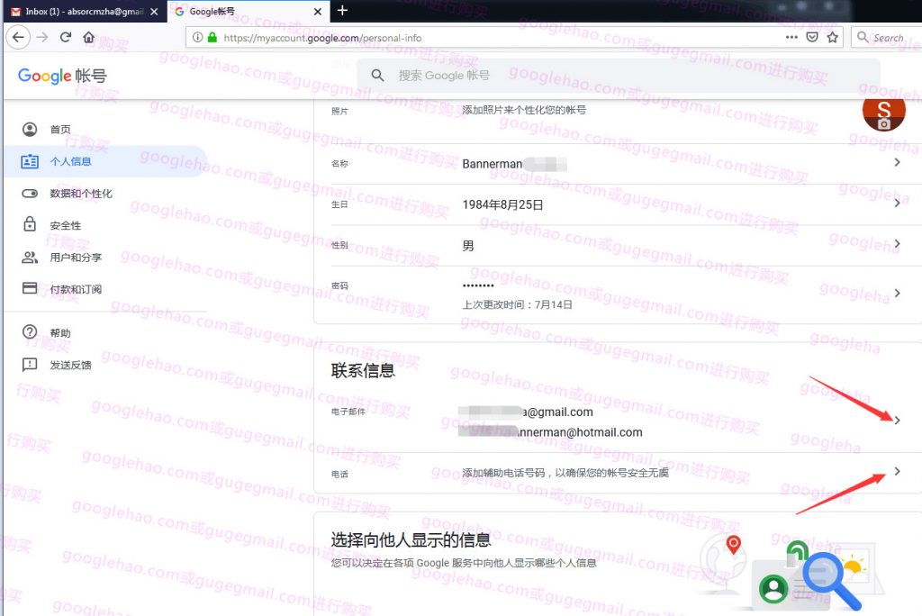Click the password dots

click(x=478, y=285)
